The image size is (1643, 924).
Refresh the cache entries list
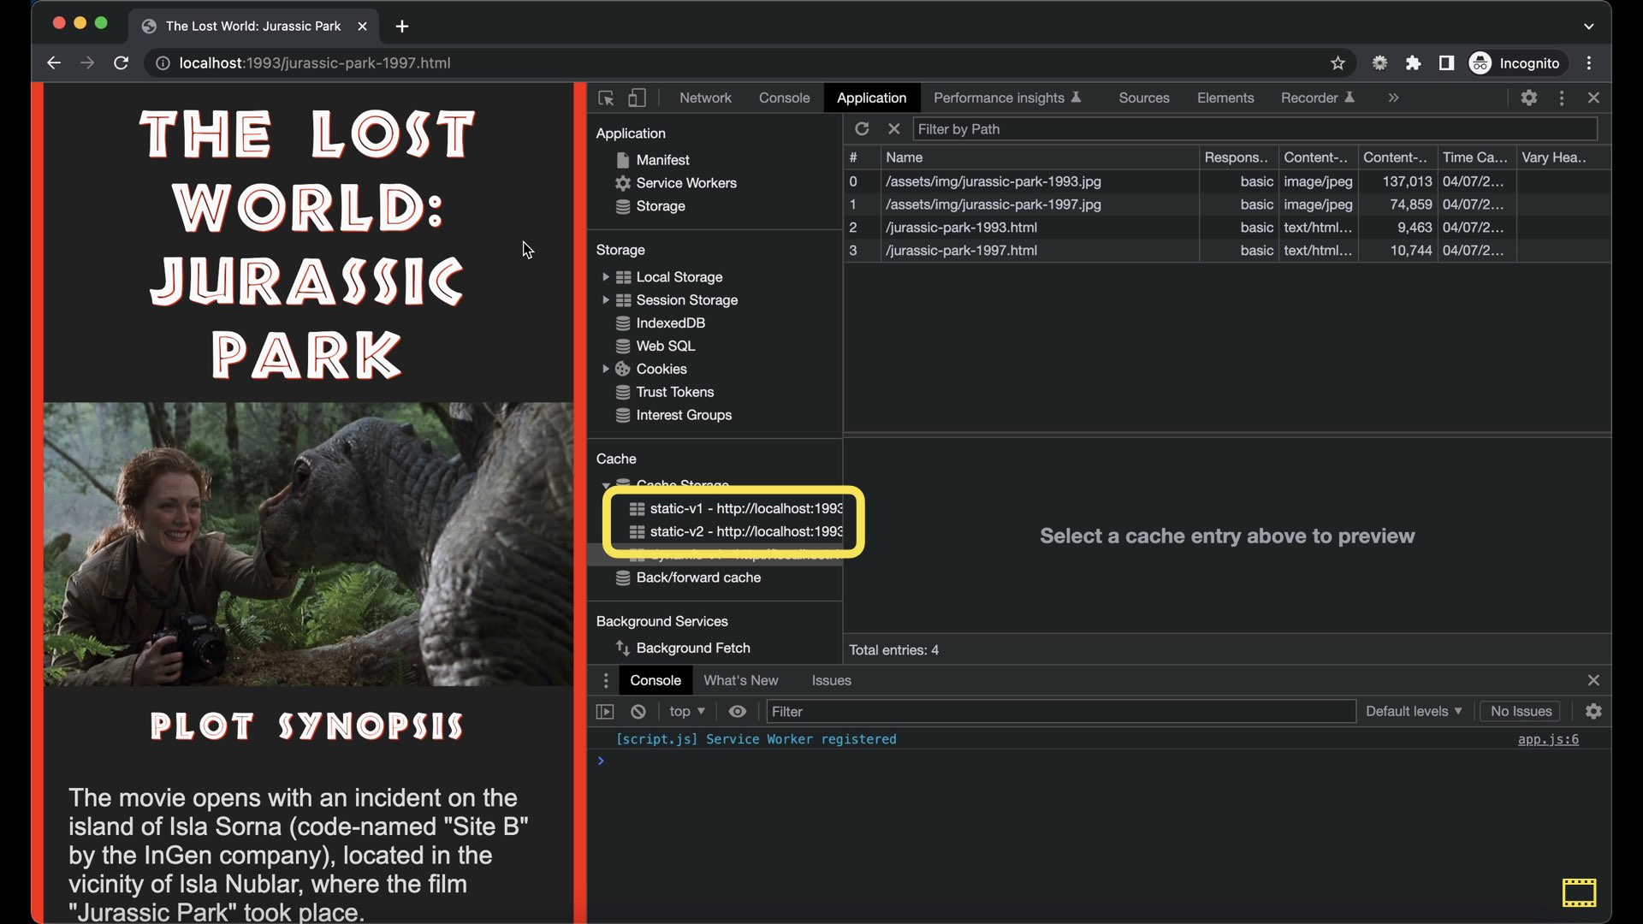pos(862,129)
